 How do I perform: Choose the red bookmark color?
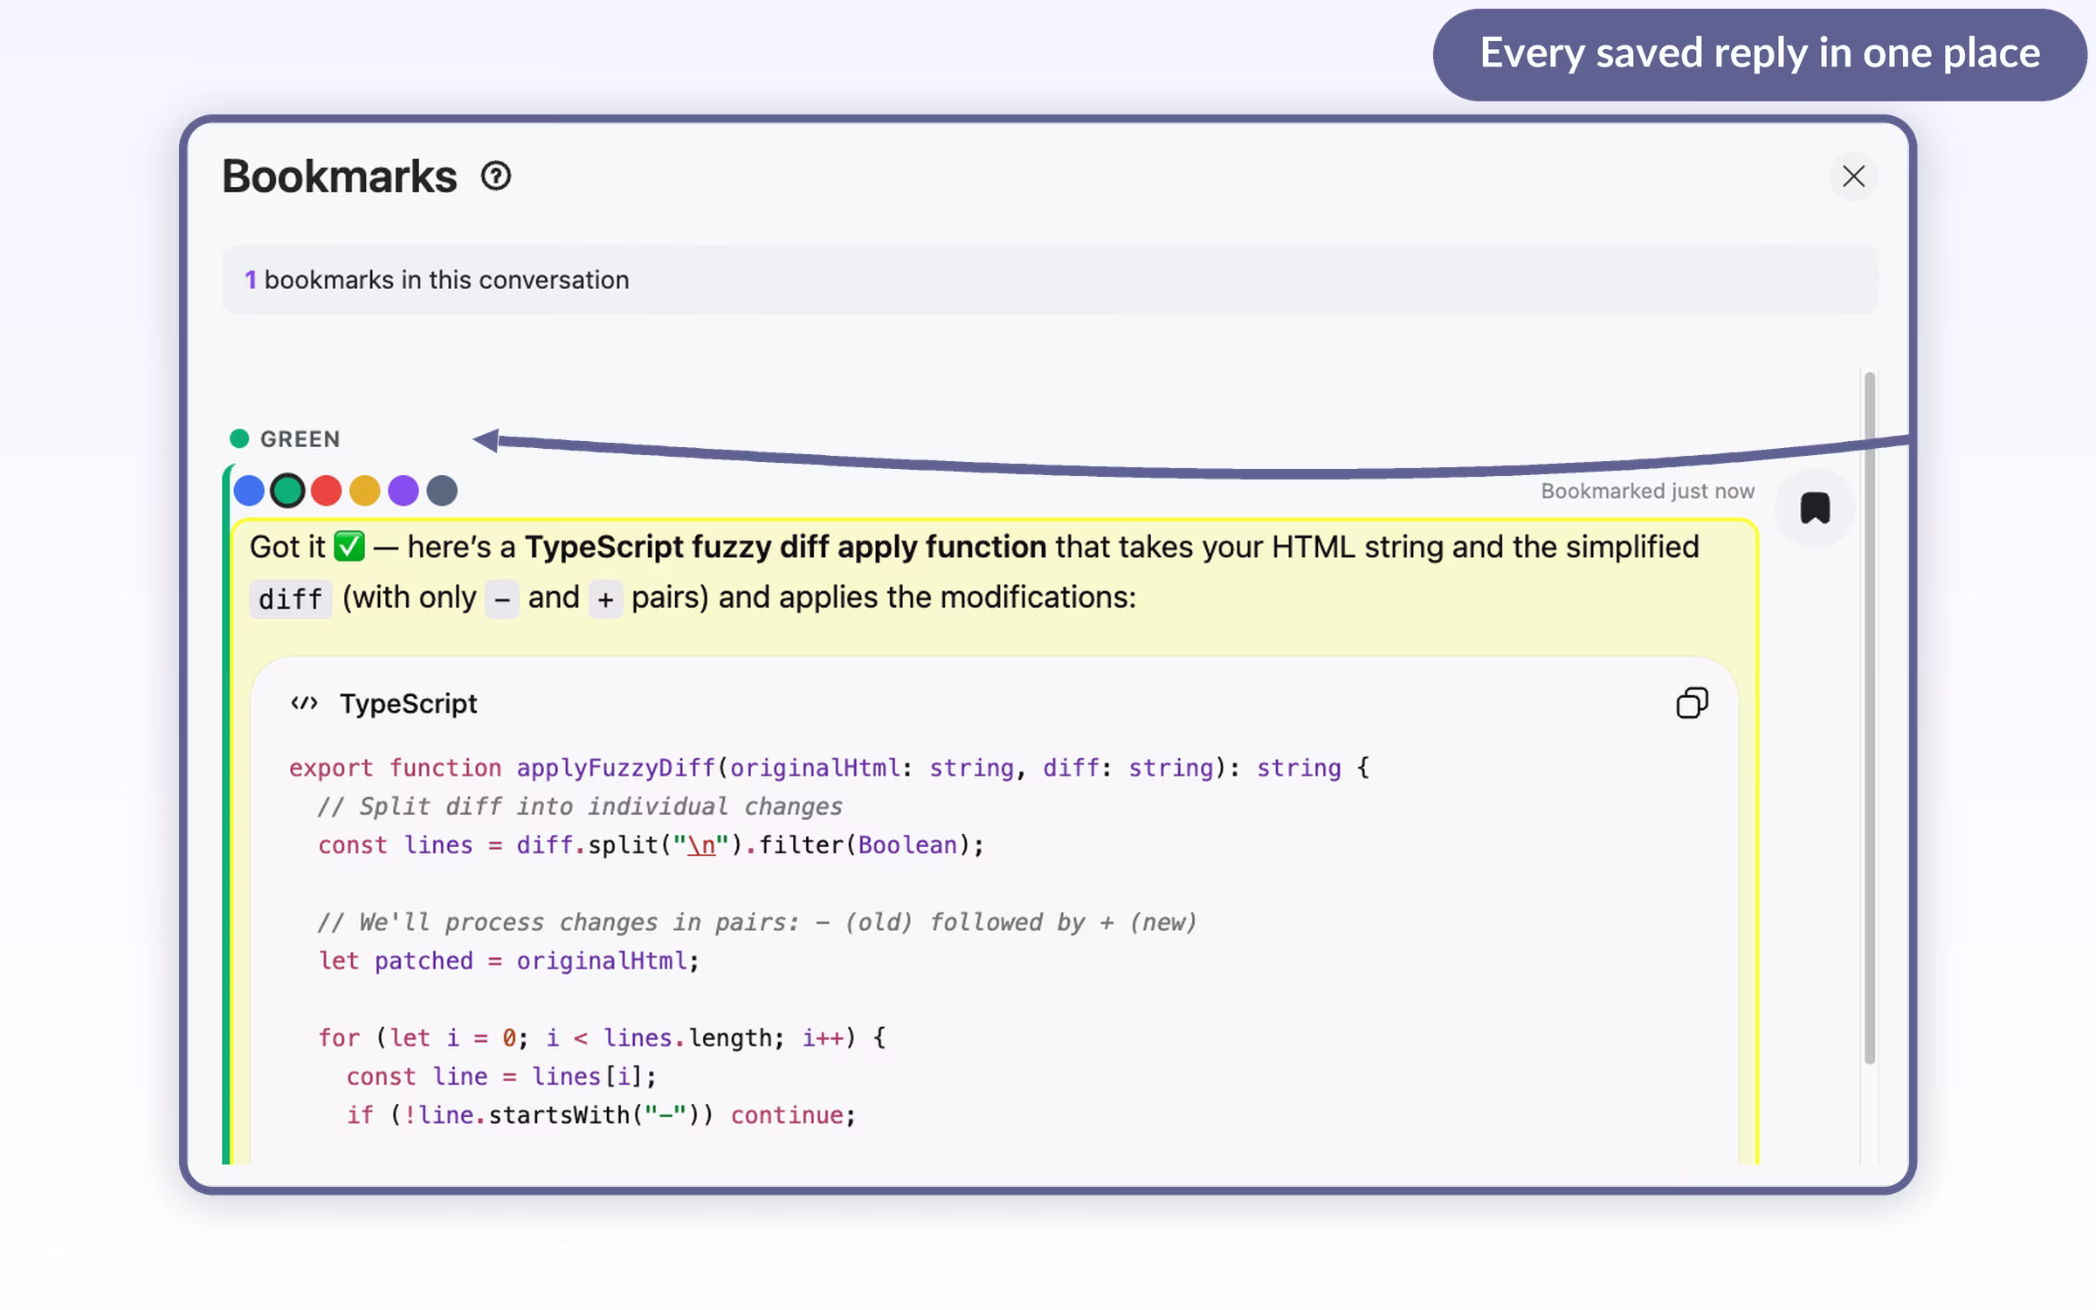[326, 490]
